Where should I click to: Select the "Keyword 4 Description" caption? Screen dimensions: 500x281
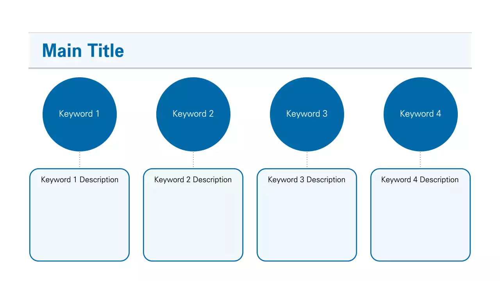pyautogui.click(x=420, y=180)
